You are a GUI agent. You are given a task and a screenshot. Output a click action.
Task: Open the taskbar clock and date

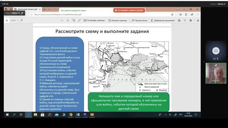[188, 114]
